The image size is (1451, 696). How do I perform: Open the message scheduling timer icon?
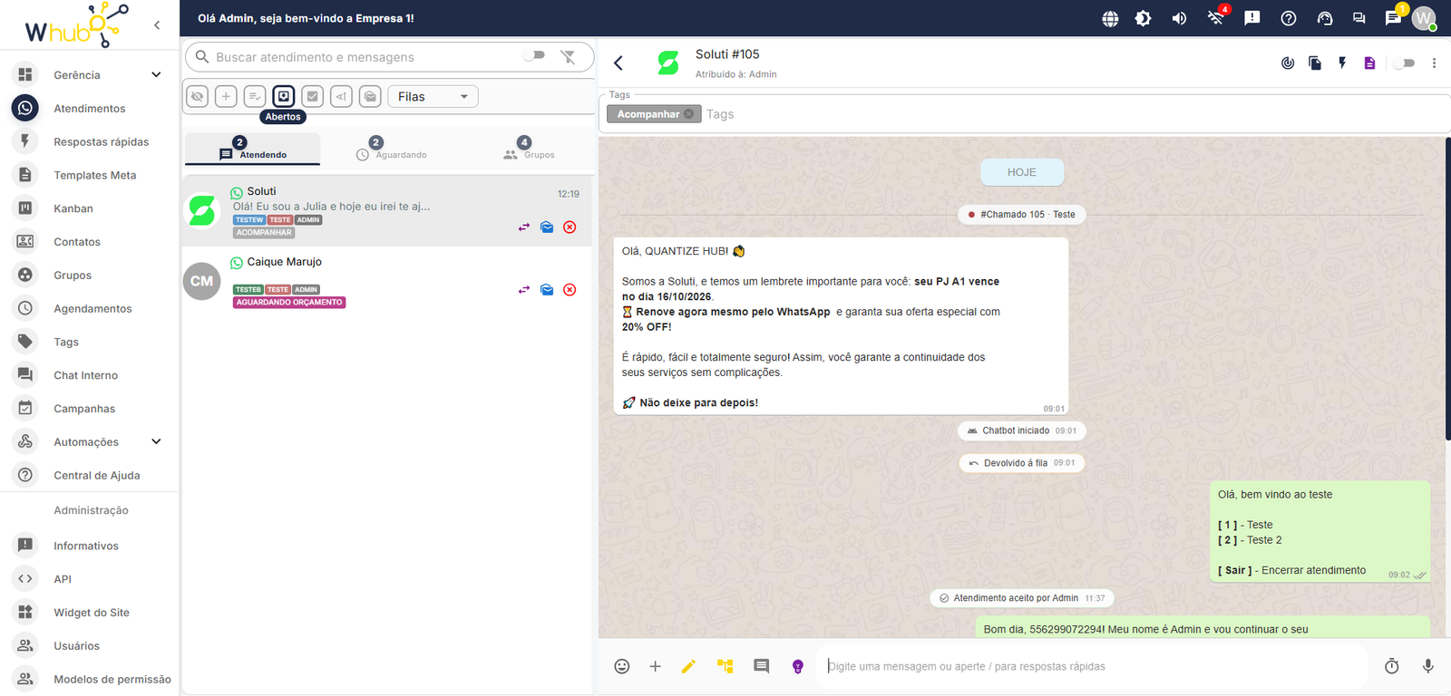click(x=1392, y=666)
